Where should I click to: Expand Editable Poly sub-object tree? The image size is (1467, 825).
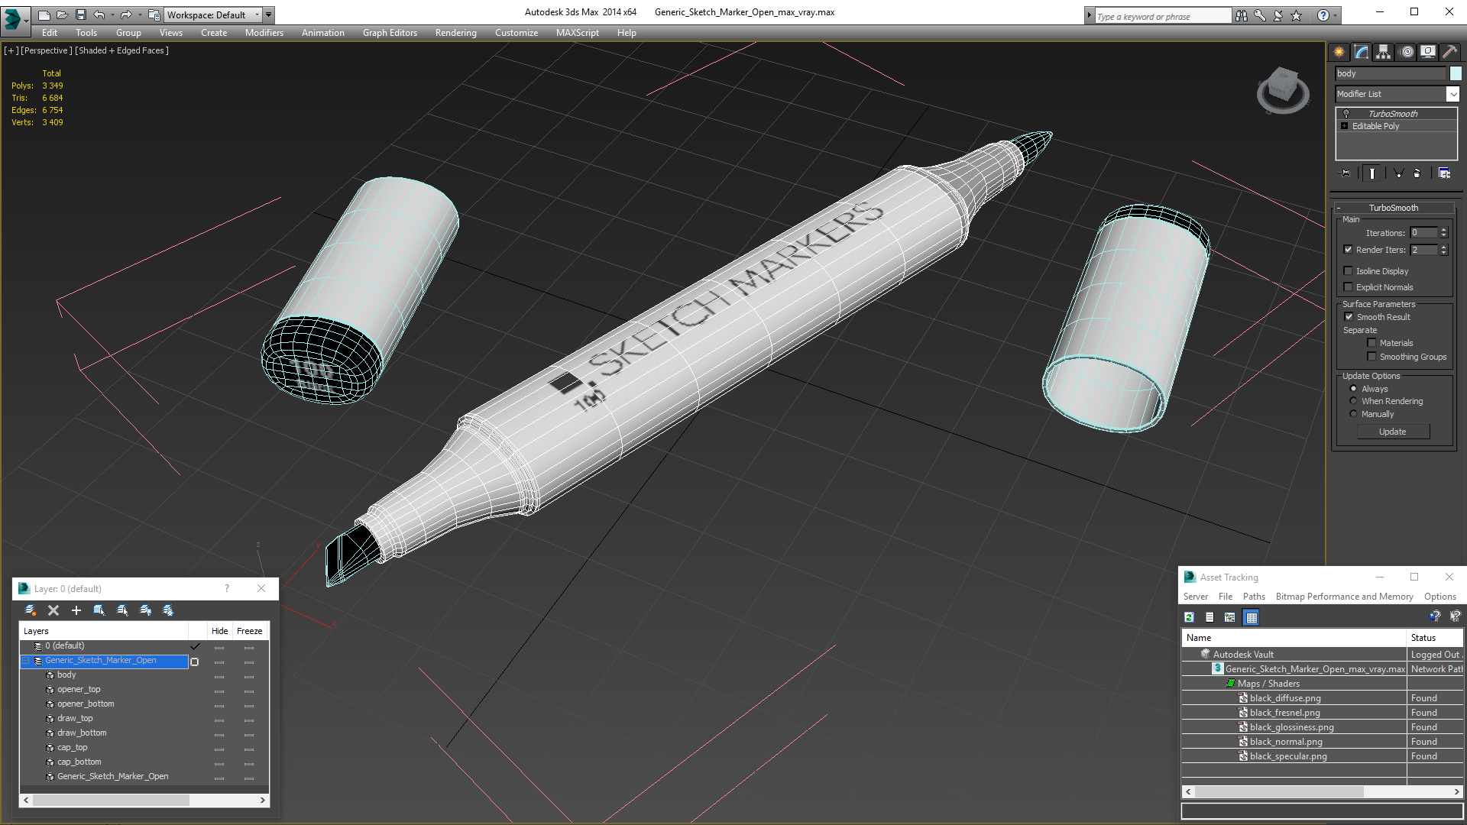[1345, 126]
